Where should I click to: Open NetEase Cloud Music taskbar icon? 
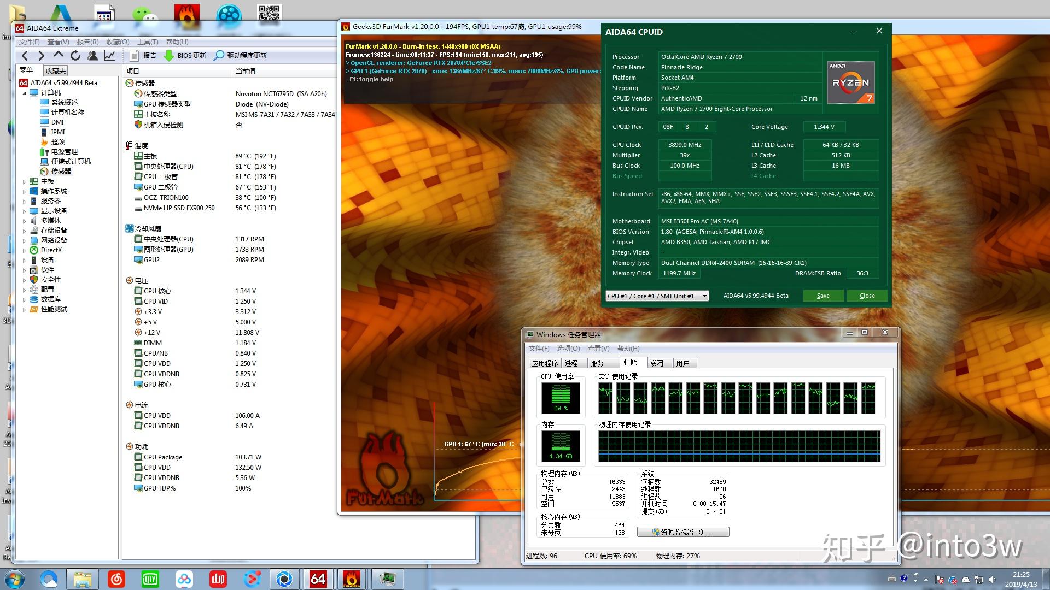pos(116,579)
